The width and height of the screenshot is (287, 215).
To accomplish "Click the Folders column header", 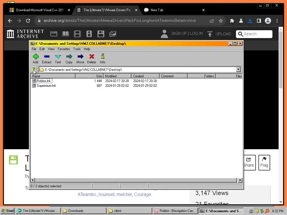I will tap(201, 76).
